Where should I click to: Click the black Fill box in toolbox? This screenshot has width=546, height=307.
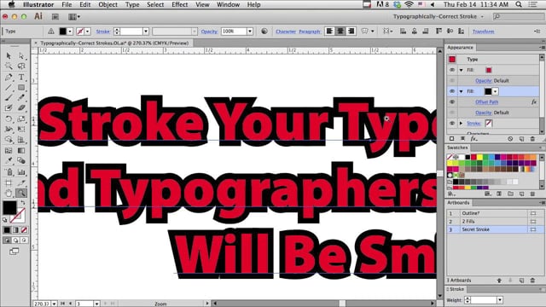click(x=9, y=207)
